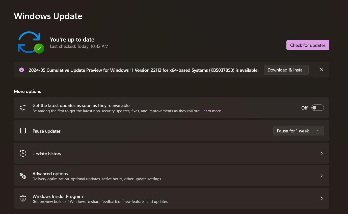The image size is (348, 214).
Task: Click Download & install for the preview update
Action: point(286,70)
